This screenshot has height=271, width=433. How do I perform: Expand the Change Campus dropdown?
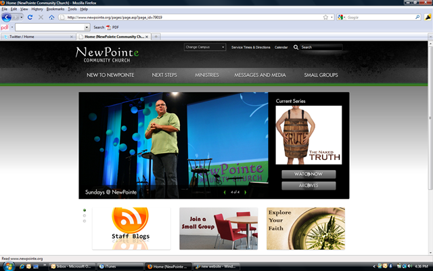[x=205, y=47]
